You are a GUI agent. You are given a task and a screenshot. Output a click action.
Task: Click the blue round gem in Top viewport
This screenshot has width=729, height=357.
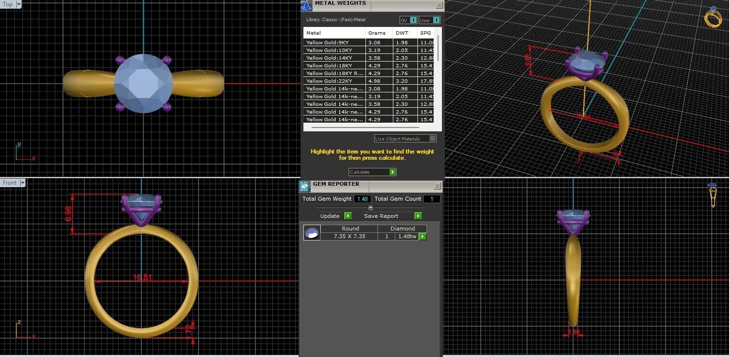(143, 83)
